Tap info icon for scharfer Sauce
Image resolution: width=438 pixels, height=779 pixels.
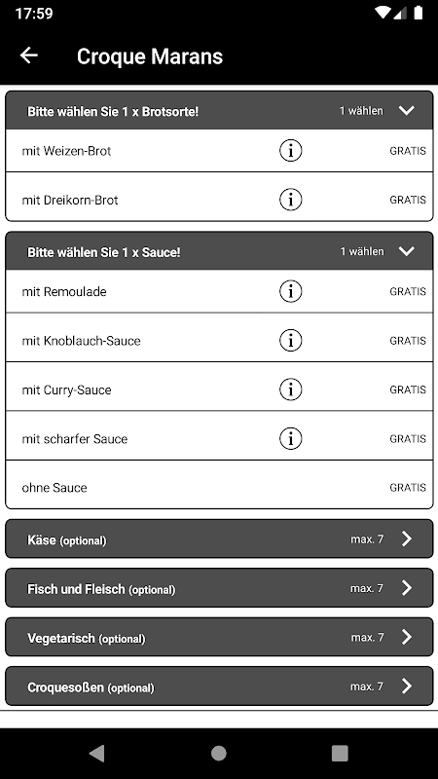[290, 439]
